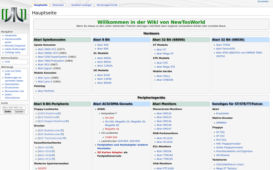
Task: Open the SIO2PC red link
Action: (42, 169)
